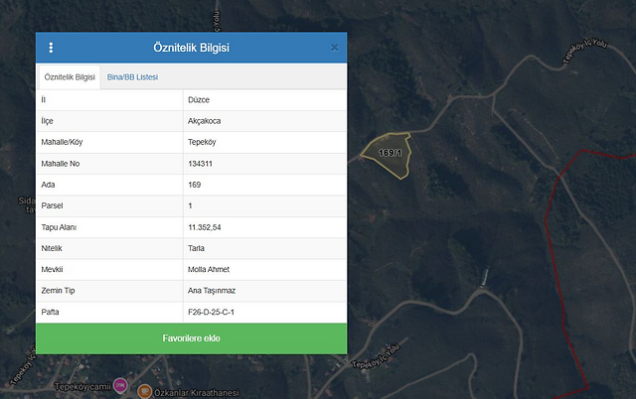Viewport: 636px width, 399px height.
Task: Click the Ana Taşınmaz value in Zemin Tip row
Action: coord(214,291)
